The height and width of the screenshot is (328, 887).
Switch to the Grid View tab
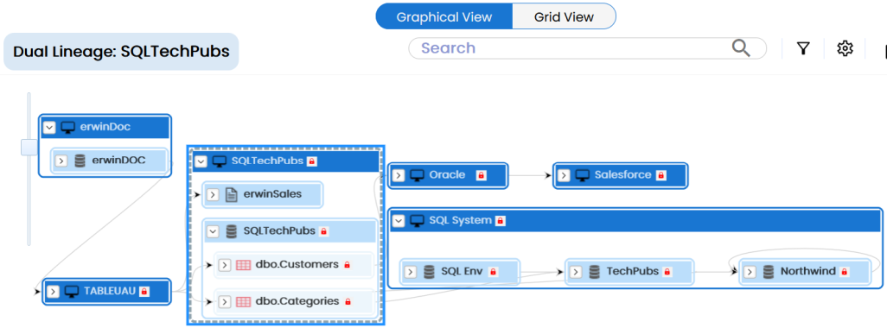coord(564,16)
